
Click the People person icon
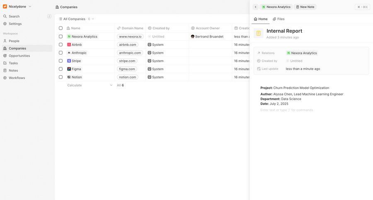tap(5, 41)
